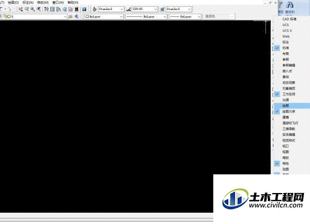Open the ByLayer lineweight dropdown
The width and height of the screenshot is (310, 224).
pyautogui.click(x=185, y=17)
